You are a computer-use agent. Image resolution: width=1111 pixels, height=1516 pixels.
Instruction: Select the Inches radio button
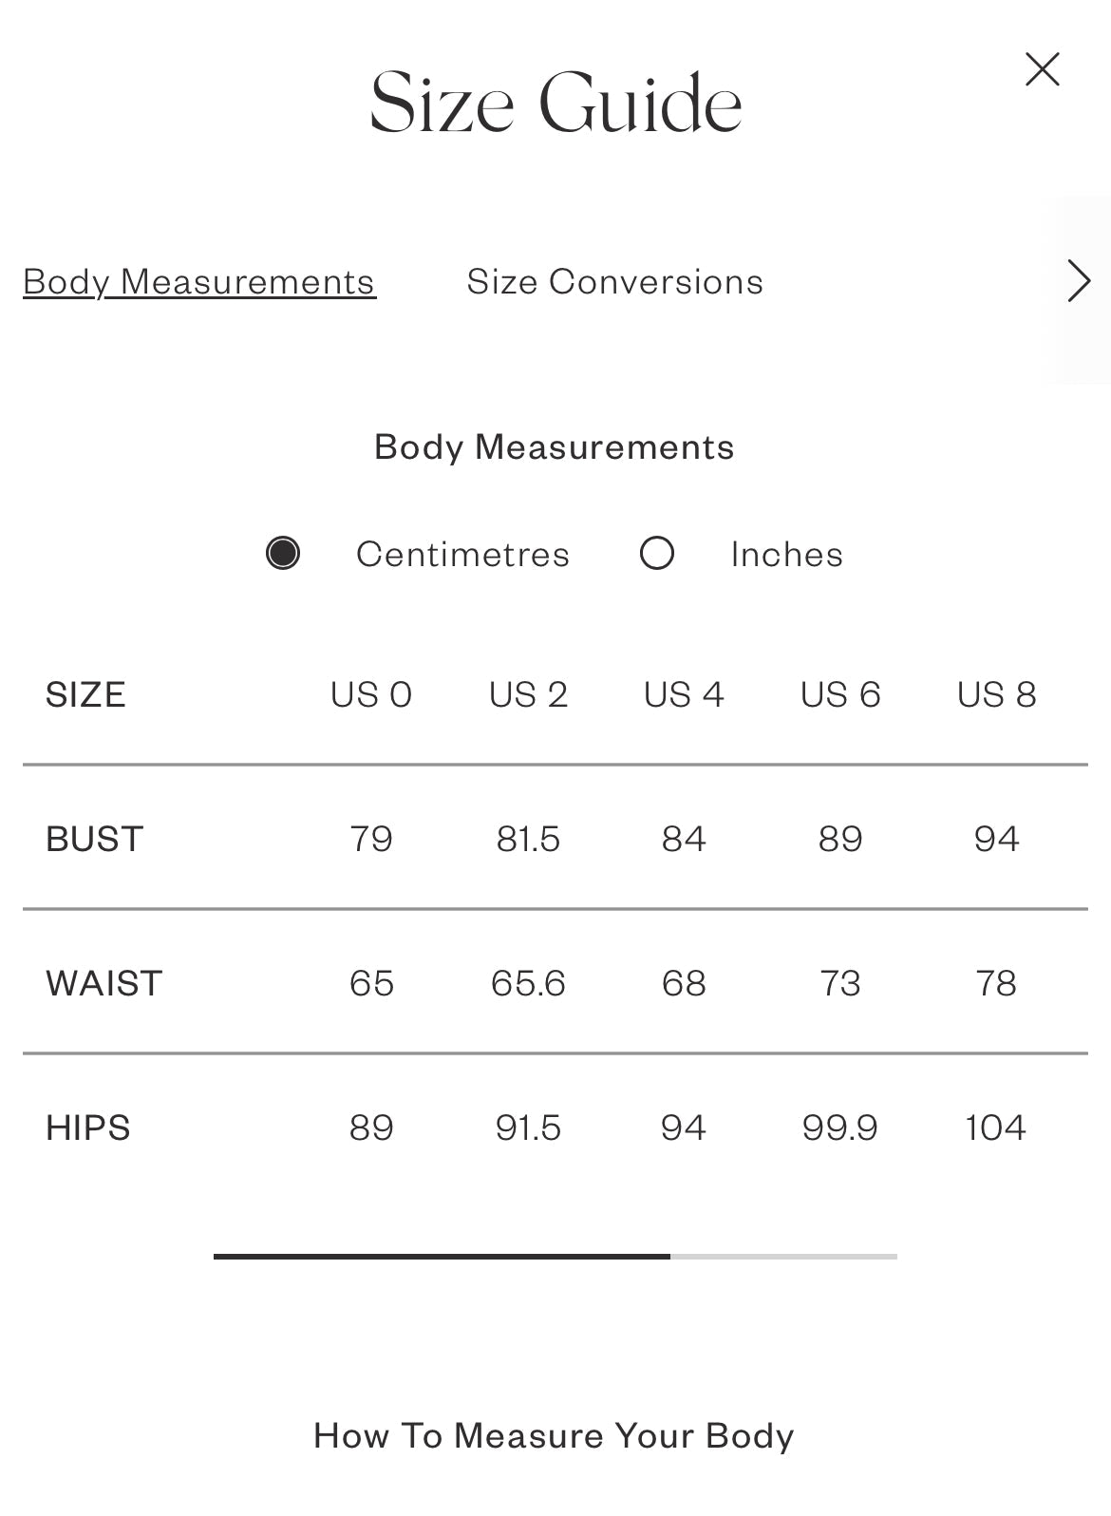[657, 553]
